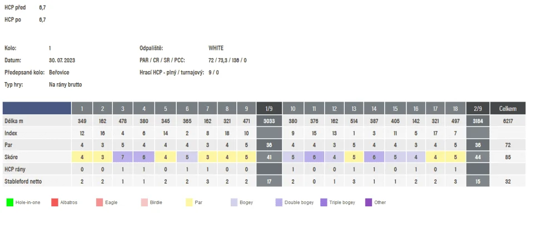Click the total score 85 cell
Image resolution: width=556 pixels, height=228 pixels.
508,157
